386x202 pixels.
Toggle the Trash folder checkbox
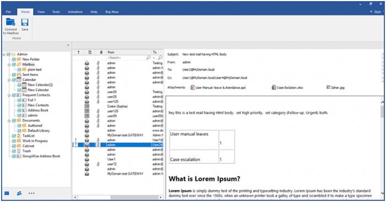coord(14,151)
